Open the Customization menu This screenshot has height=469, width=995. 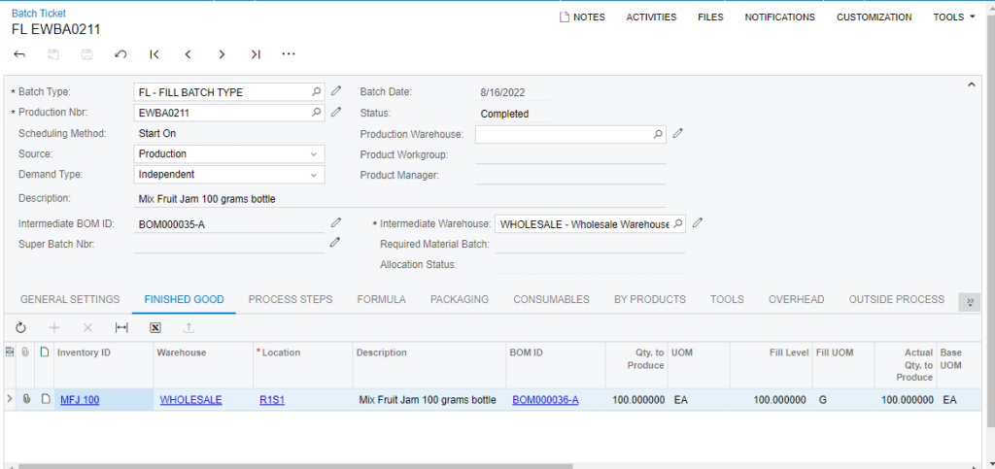875,17
